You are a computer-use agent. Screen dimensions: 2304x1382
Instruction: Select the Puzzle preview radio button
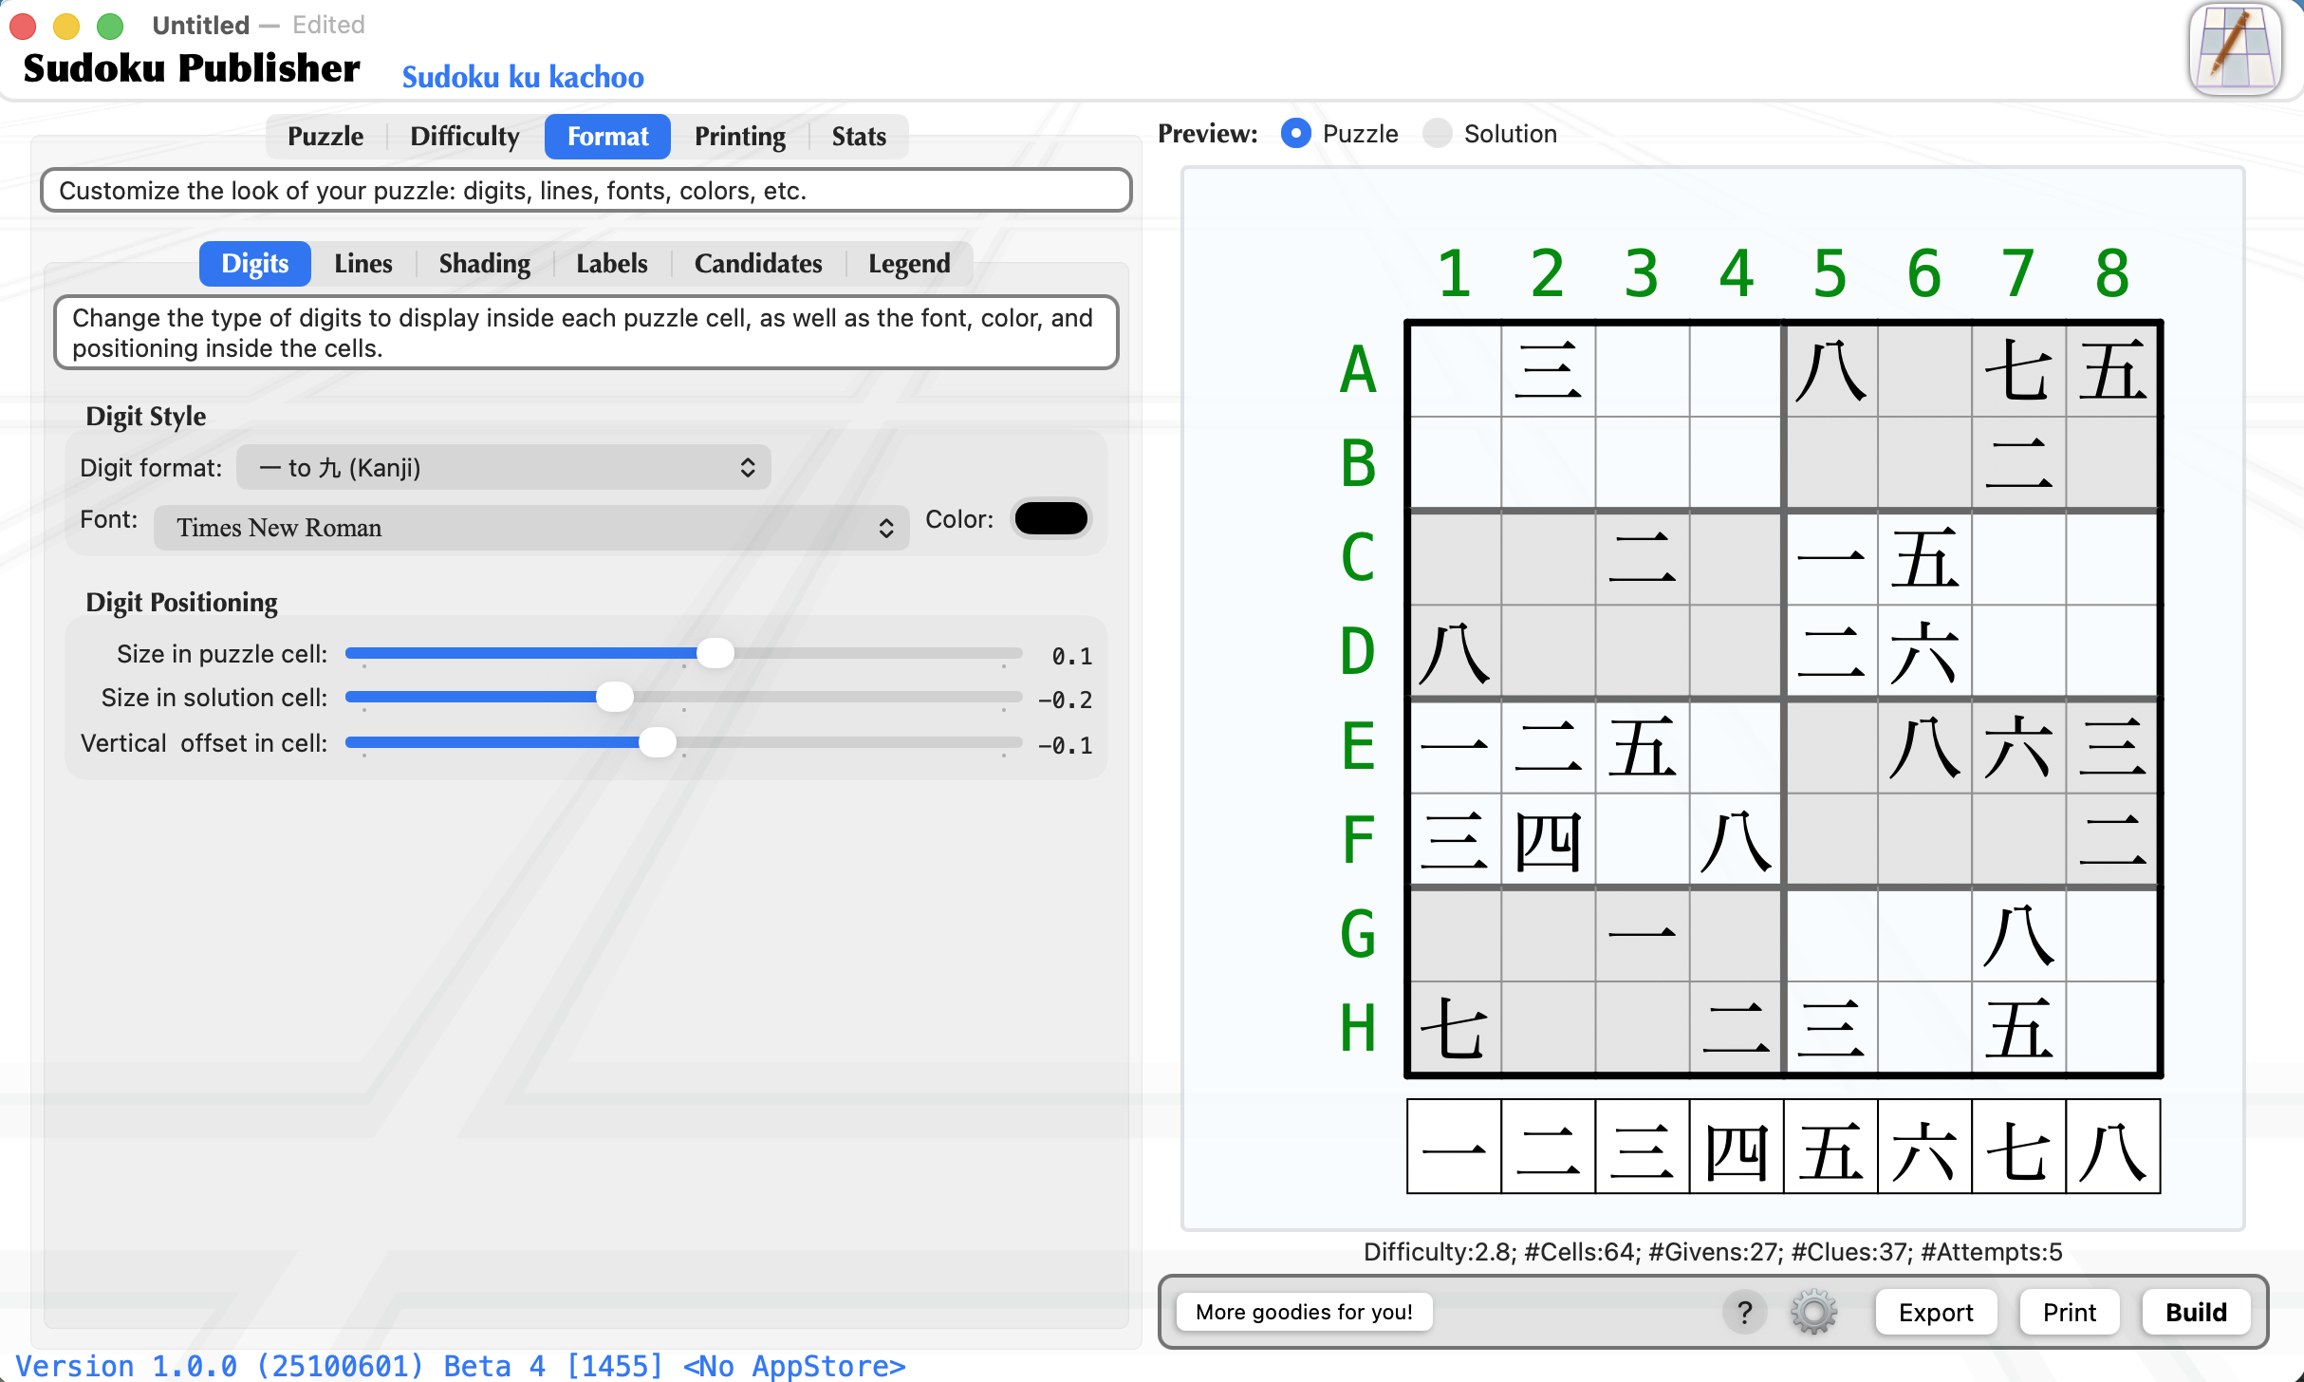coord(1295,134)
